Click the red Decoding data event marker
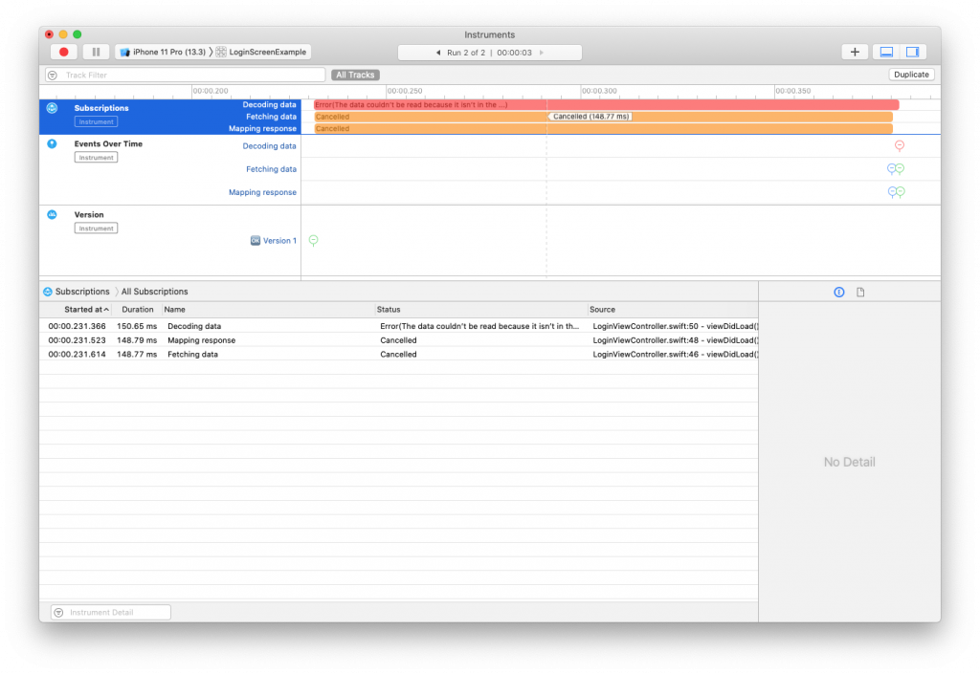The height and width of the screenshot is (674, 980). tap(900, 145)
